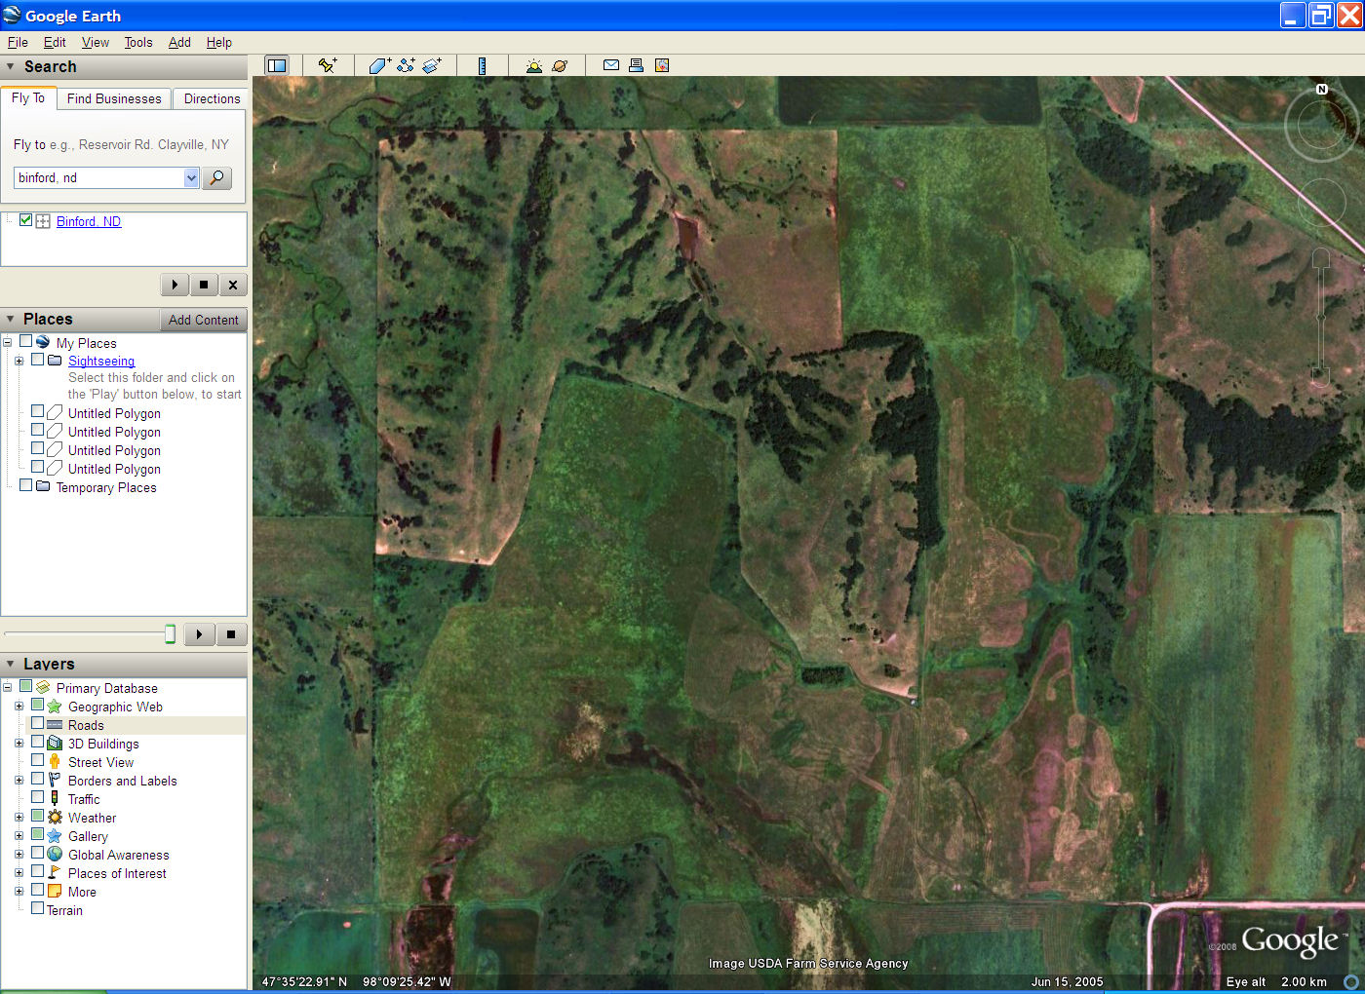
Task: Open the Sightseeing folder link
Action: pyautogui.click(x=101, y=361)
